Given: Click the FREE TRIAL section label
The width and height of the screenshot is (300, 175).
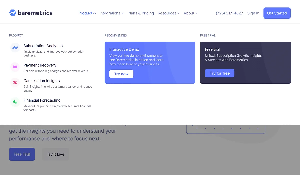Looking at the screenshot, I should [x=208, y=35].
